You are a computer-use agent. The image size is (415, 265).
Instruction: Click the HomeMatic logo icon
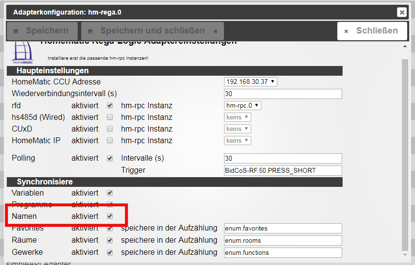(23, 52)
